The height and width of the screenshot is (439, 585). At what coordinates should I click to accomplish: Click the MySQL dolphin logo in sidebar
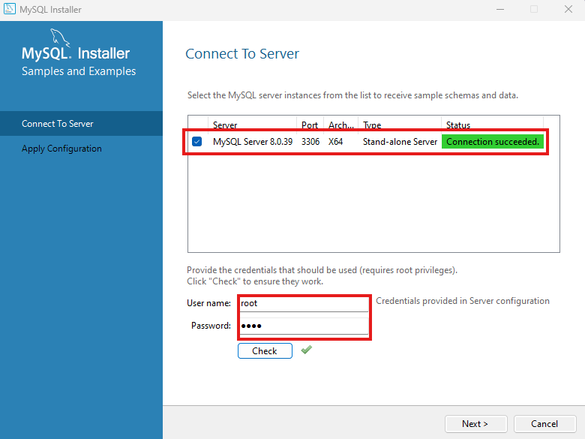[60, 38]
